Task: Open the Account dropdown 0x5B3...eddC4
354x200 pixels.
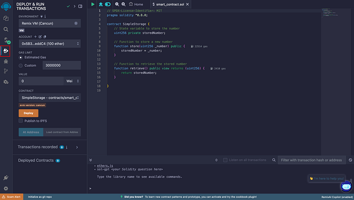Action: point(50,44)
